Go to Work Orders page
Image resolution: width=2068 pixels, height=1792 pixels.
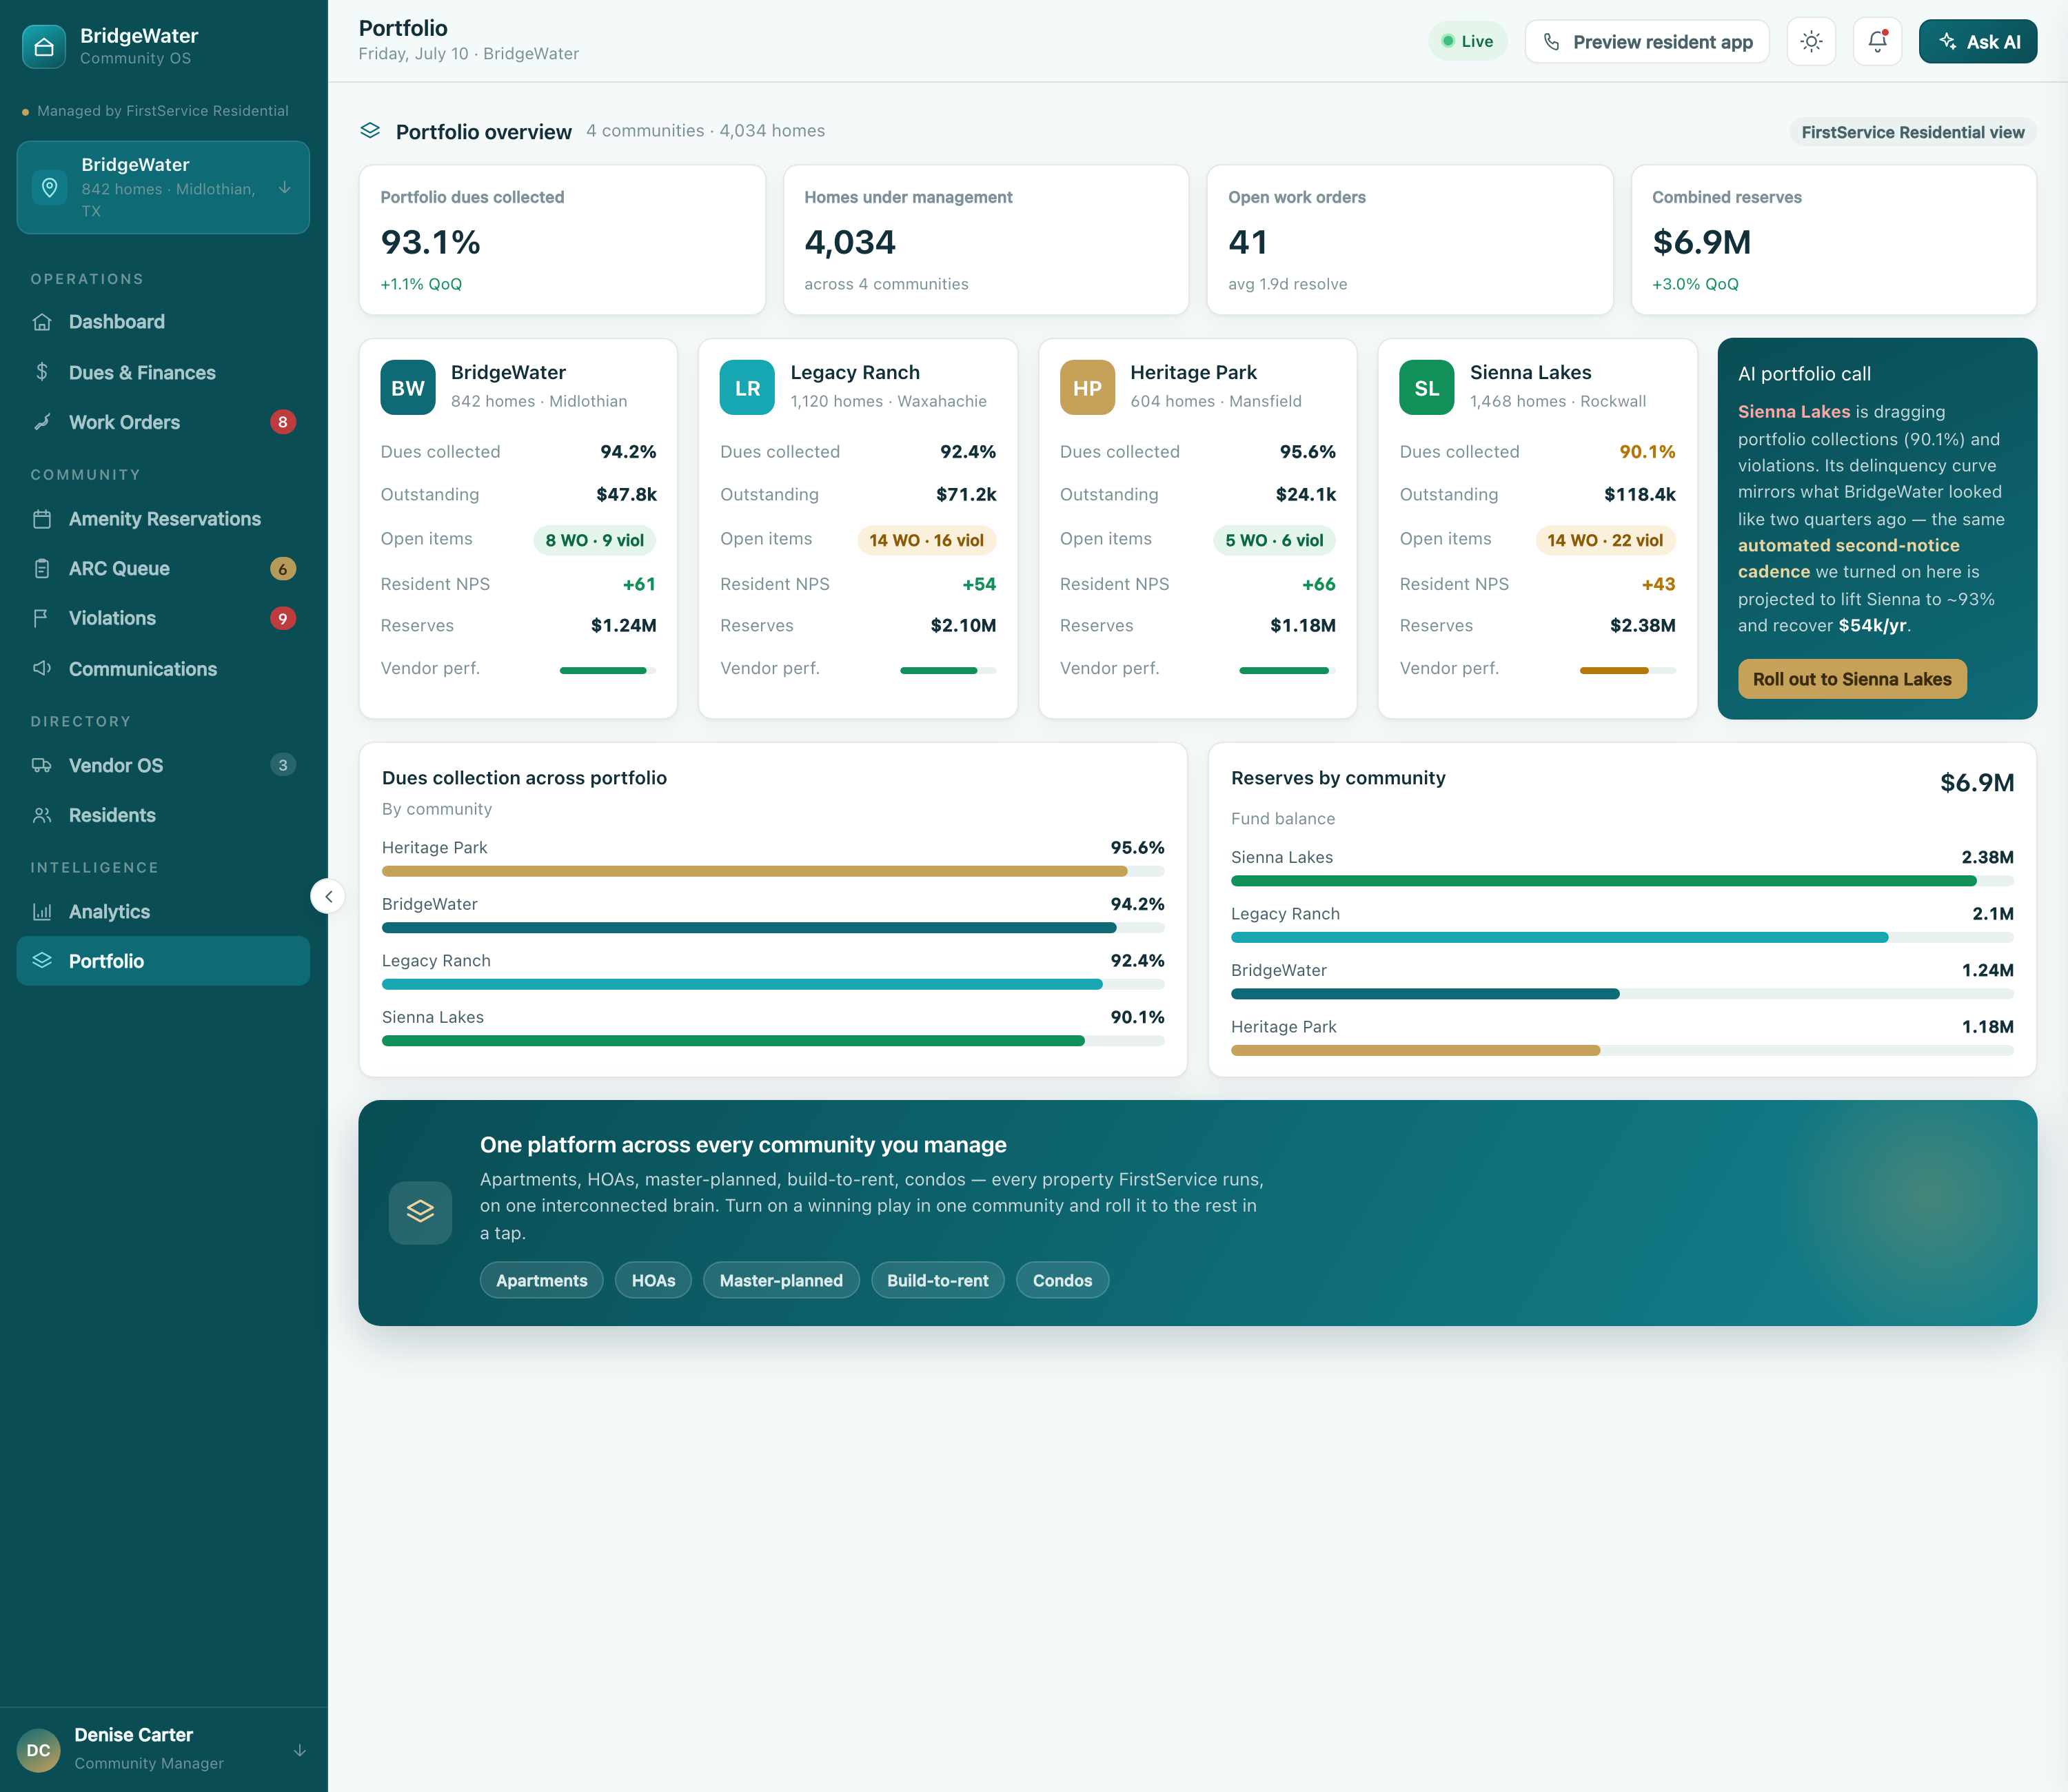point(163,422)
